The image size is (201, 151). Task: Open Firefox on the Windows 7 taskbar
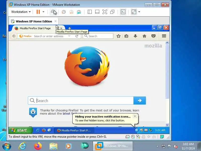38,146
